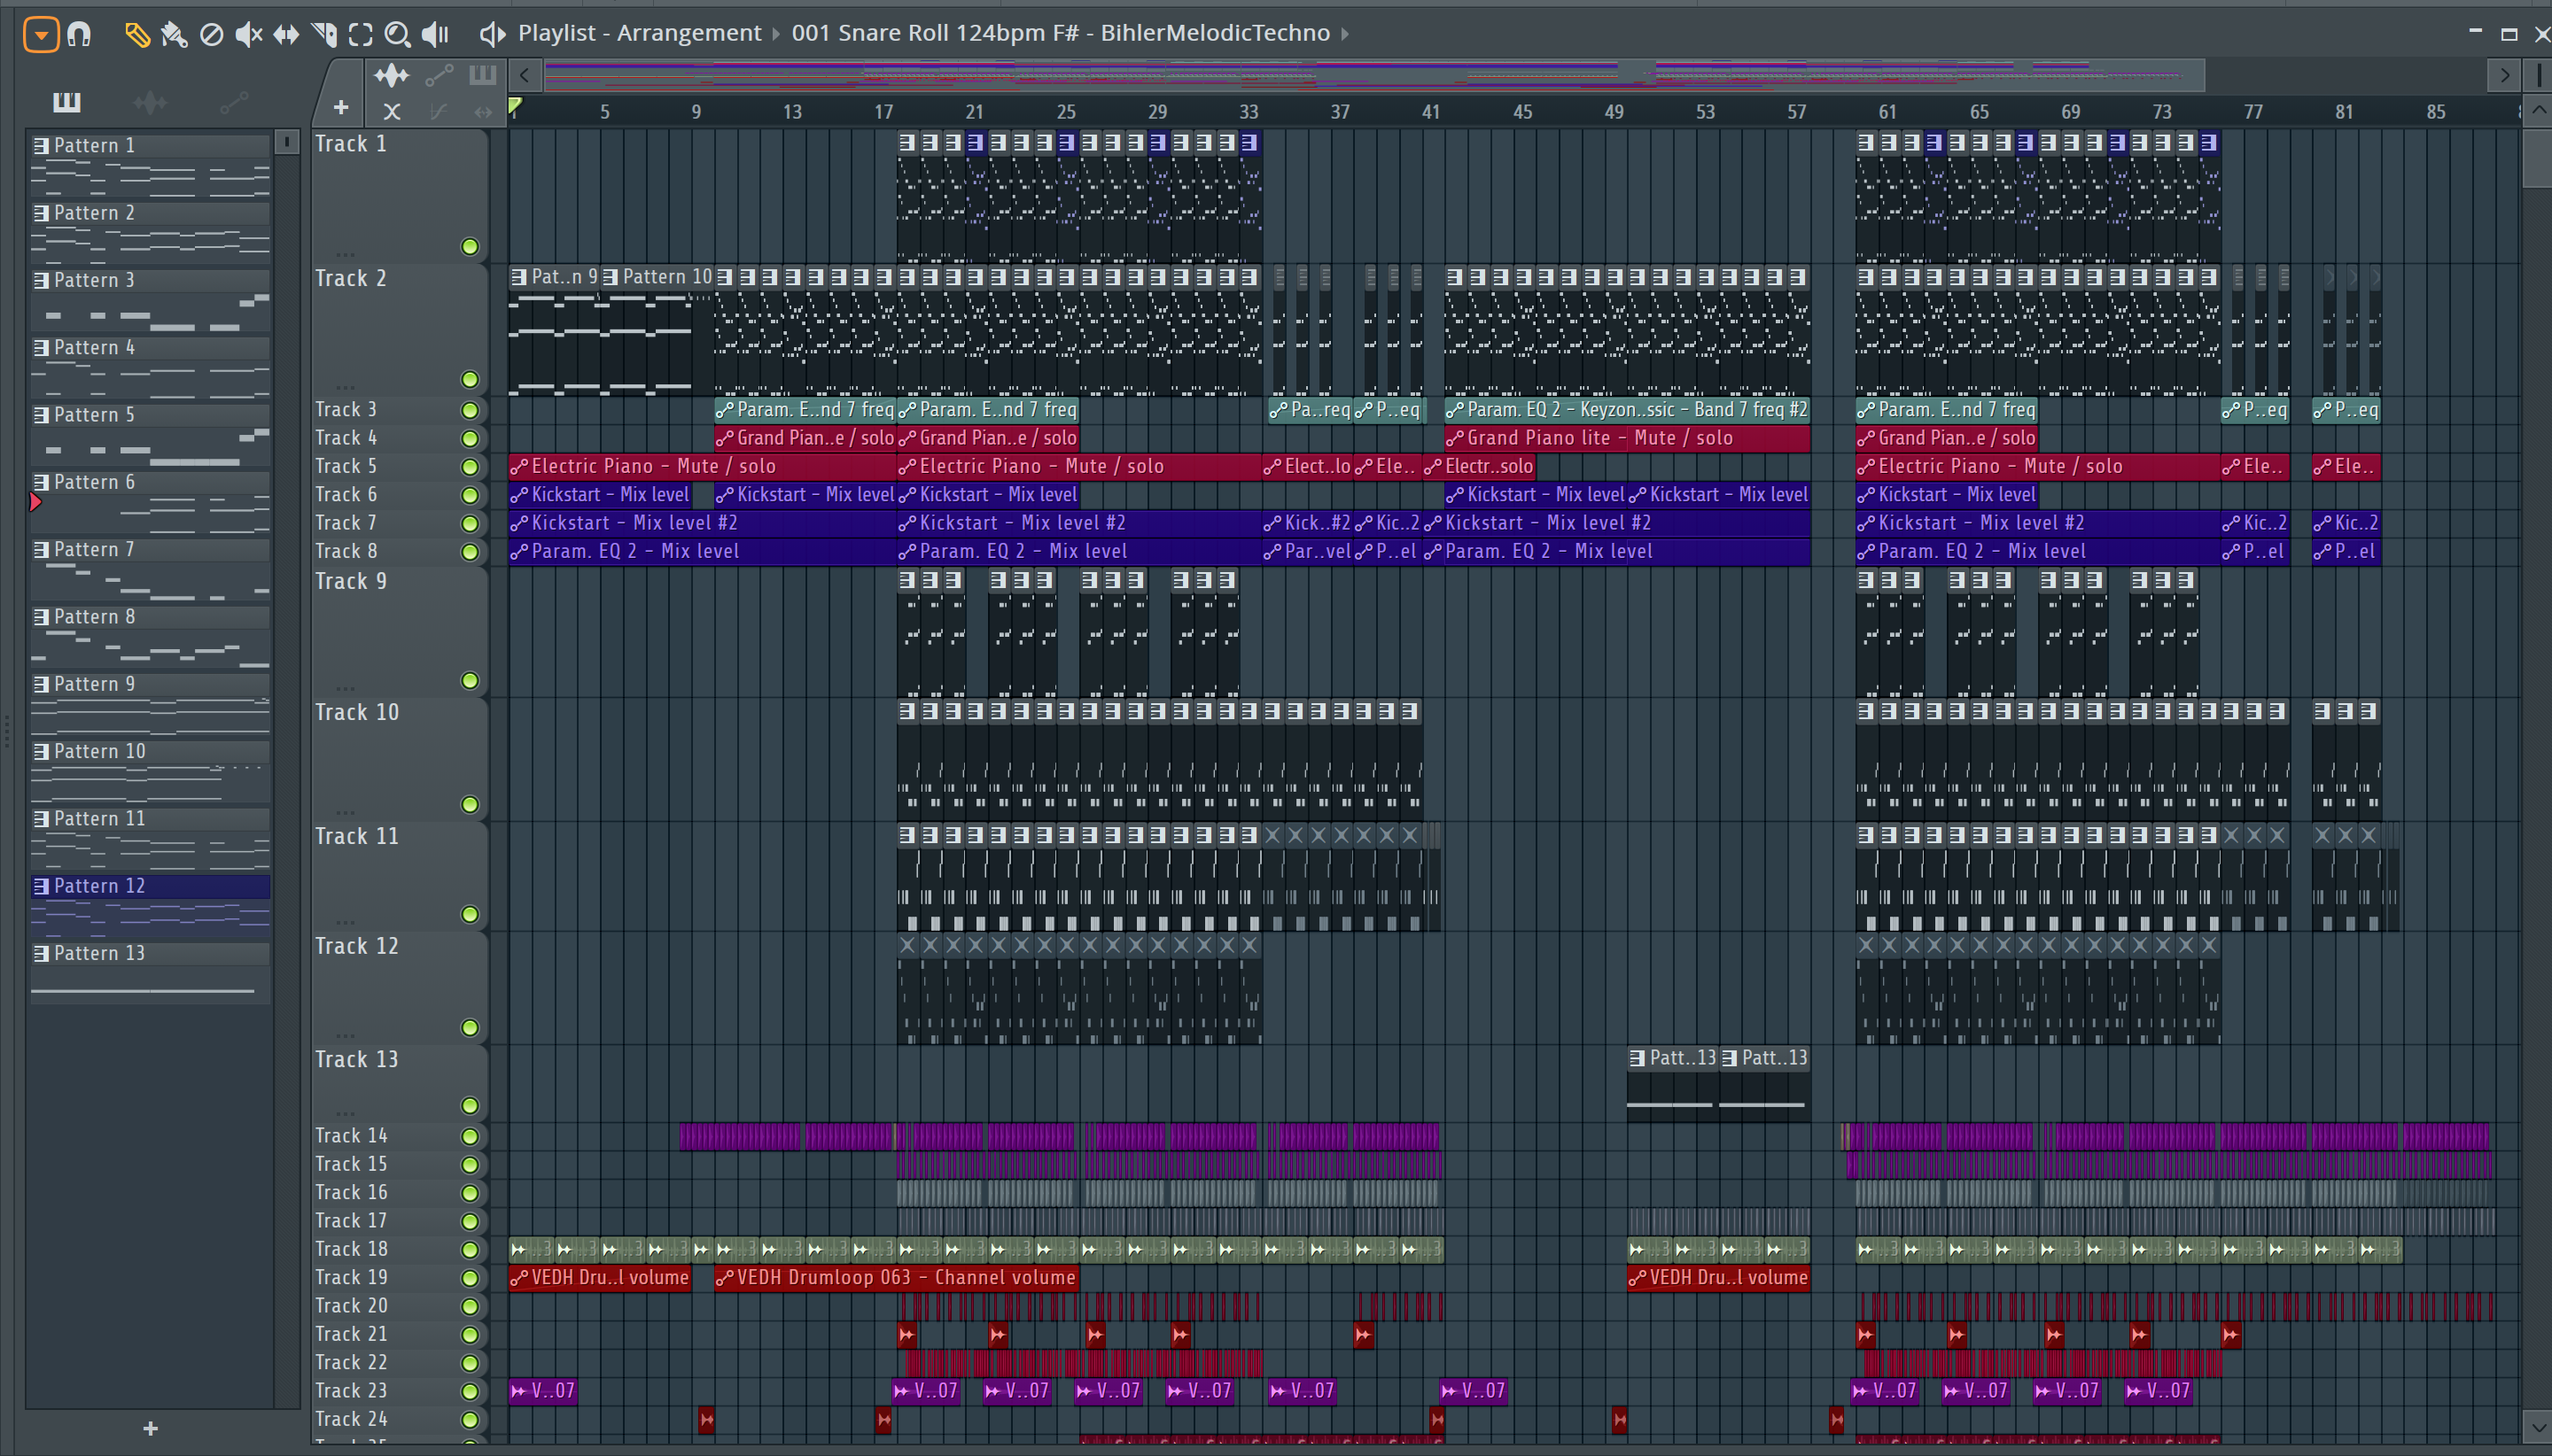The image size is (2552, 1456).
Task: Select the Draw pencil tool
Action: (x=136, y=35)
